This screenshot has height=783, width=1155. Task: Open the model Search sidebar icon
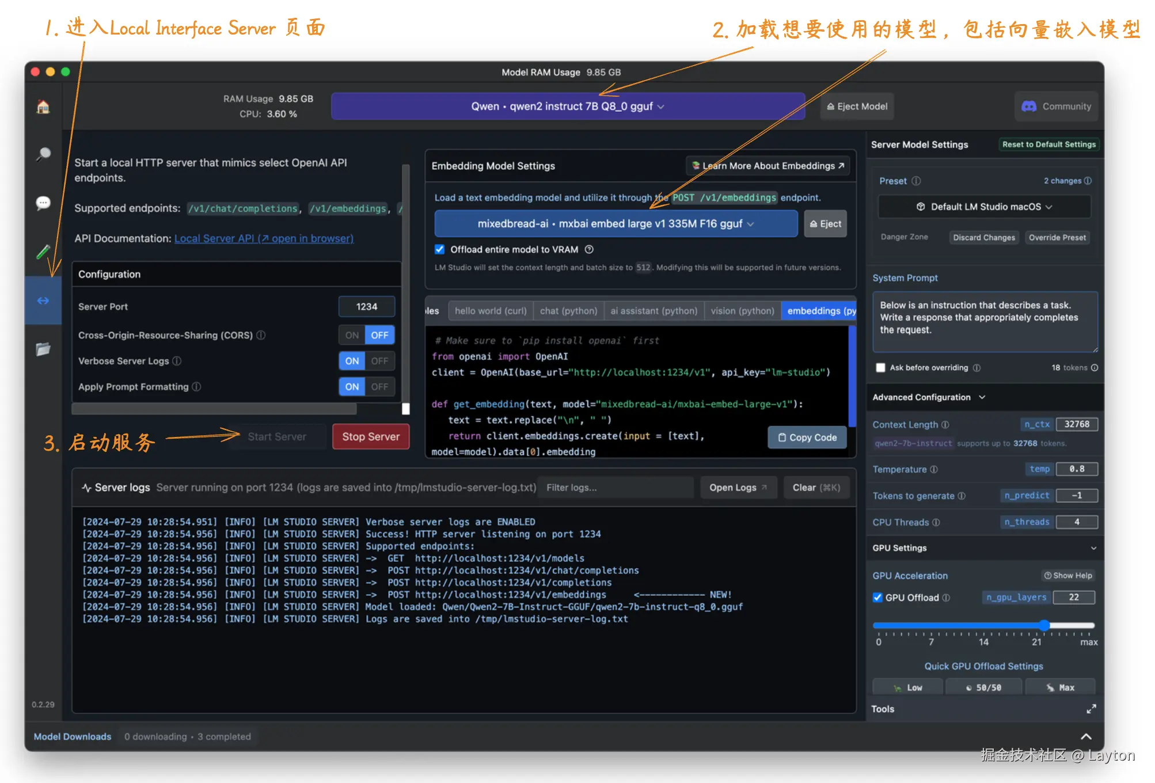pos(43,154)
